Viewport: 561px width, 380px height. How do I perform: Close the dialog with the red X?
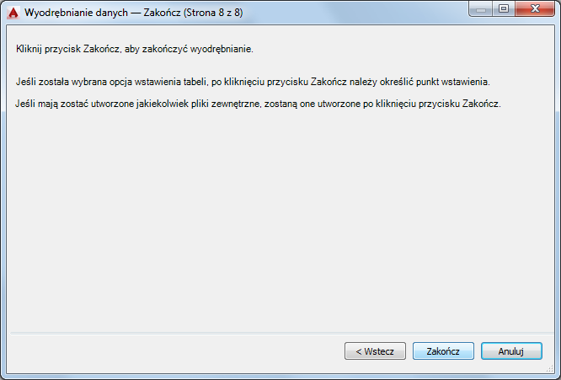click(535, 10)
